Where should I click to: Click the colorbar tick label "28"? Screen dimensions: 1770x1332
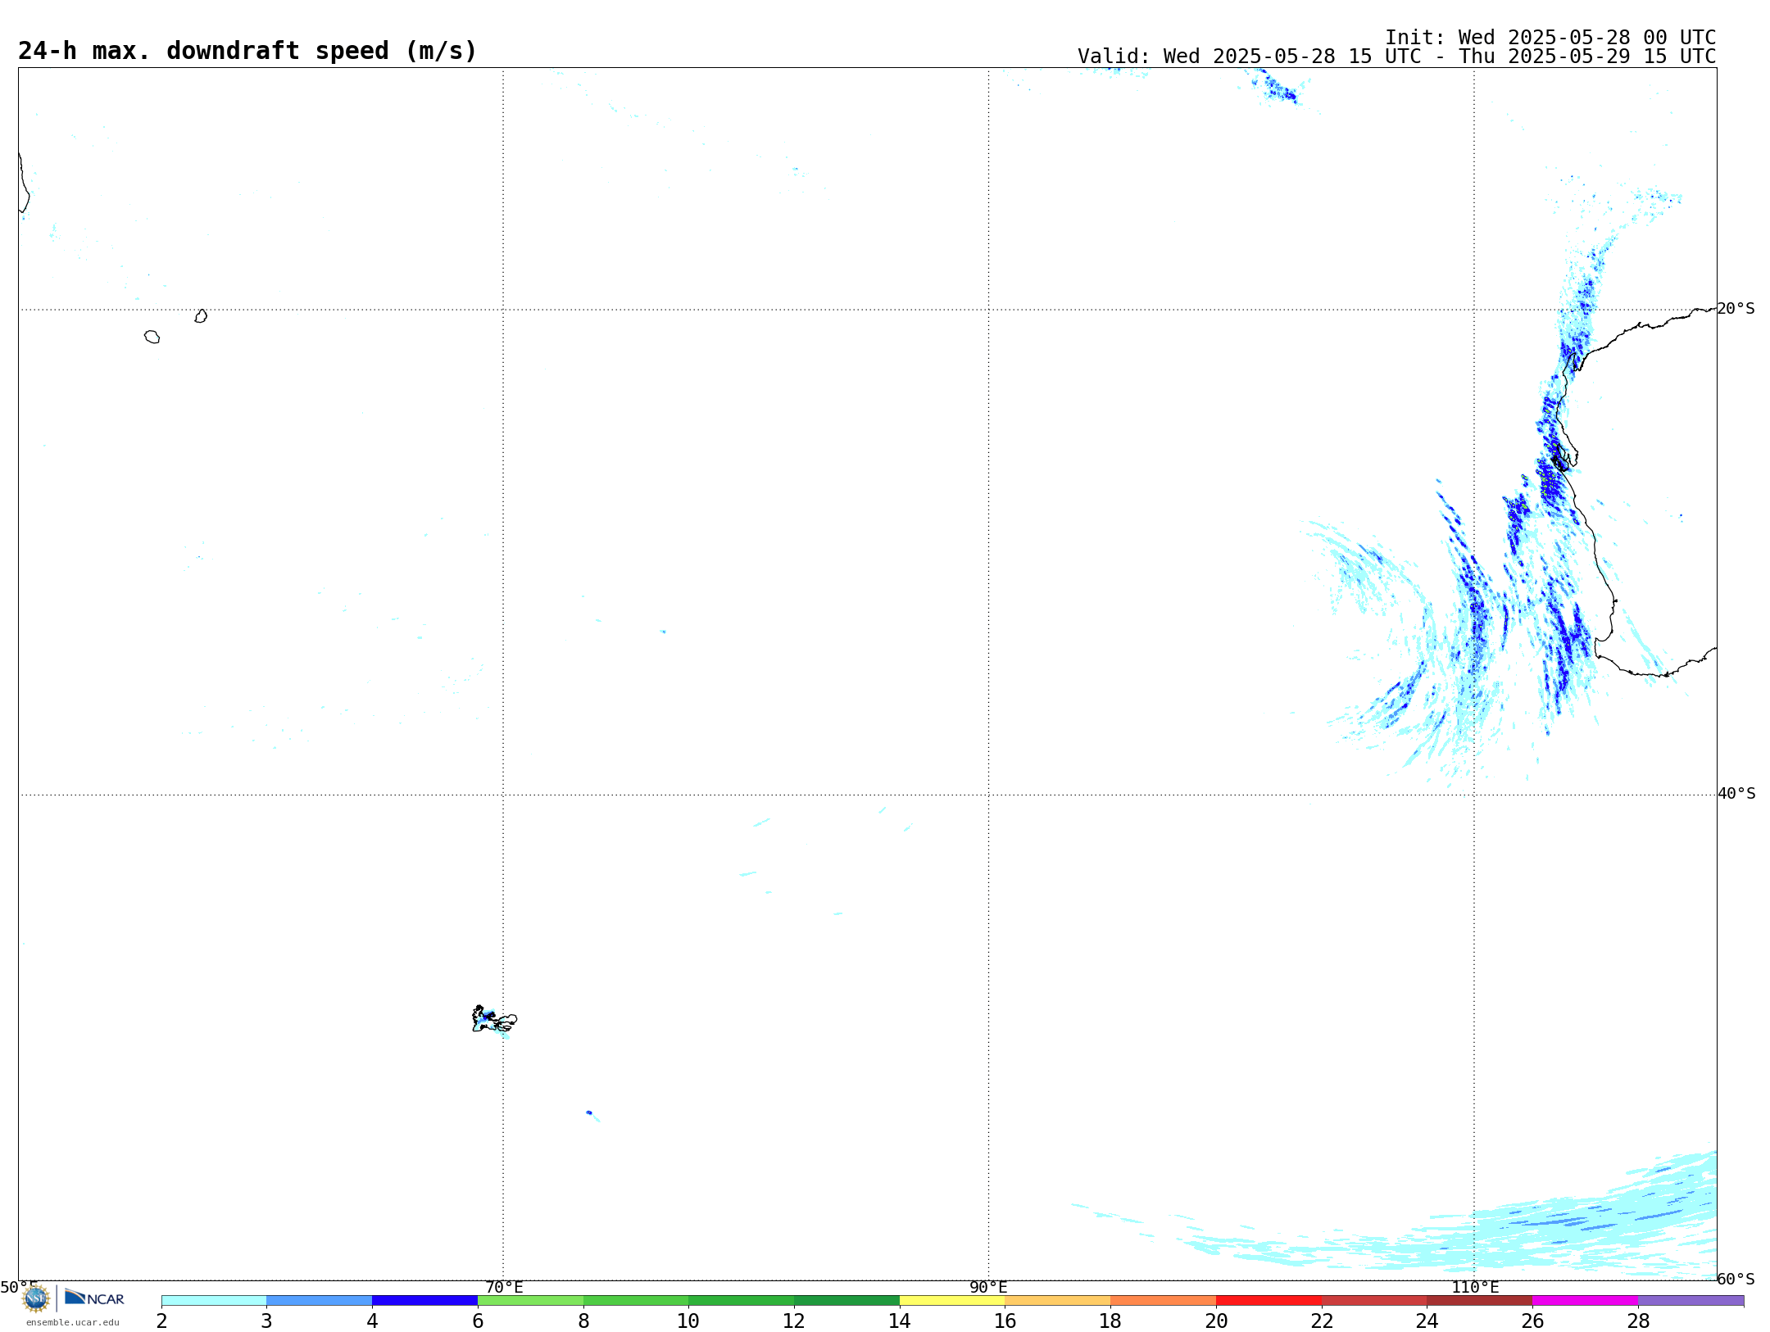click(x=1638, y=1321)
